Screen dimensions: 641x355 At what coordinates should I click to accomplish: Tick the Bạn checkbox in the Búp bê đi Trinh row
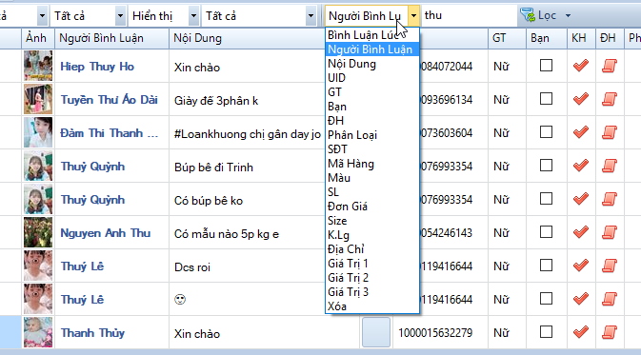tap(546, 166)
